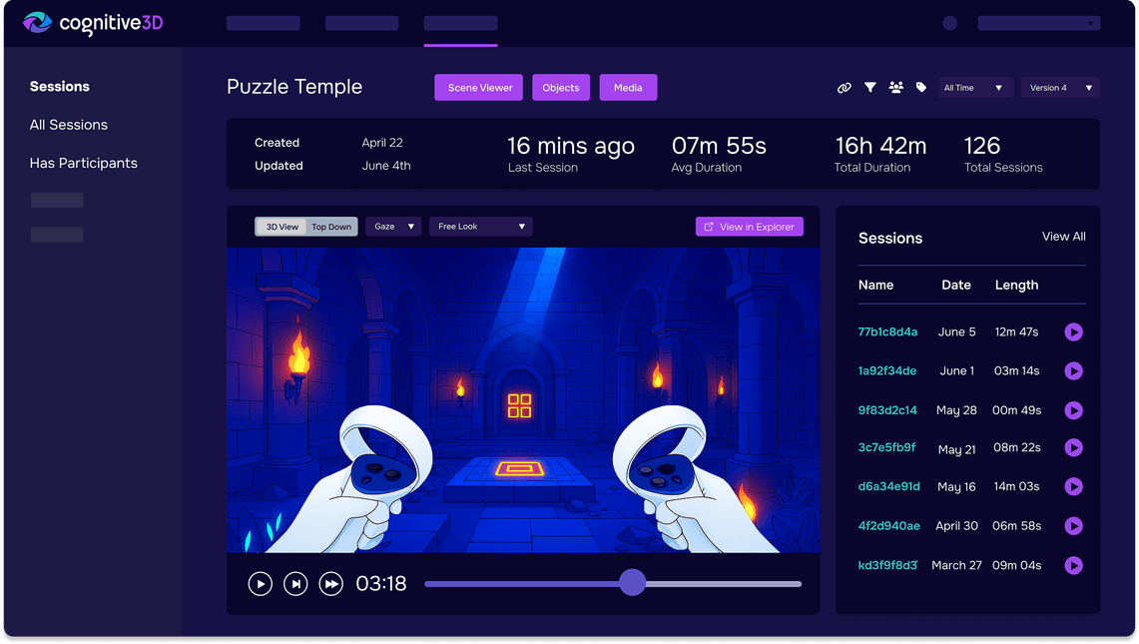
Task: Open the Gaze dropdown above the viewer
Action: (x=392, y=226)
